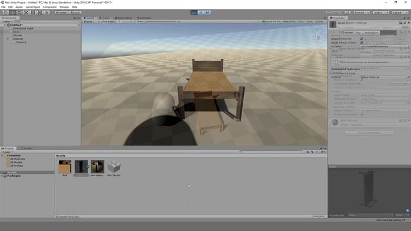Open the Edit menu
This screenshot has height=231, width=411.
tap(10, 7)
